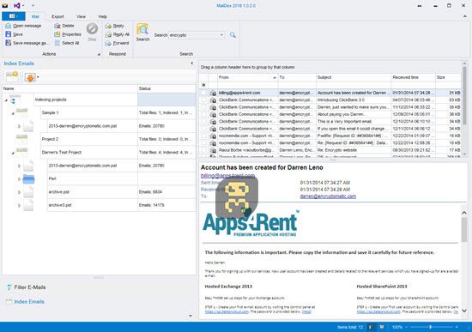Screen dimensions: 472x332
Task: Open the Help ribbon tab
Action: click(x=103, y=16)
